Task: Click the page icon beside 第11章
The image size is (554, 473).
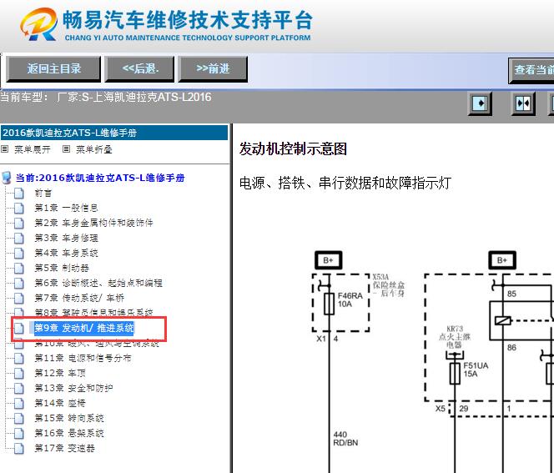Action: [19, 358]
